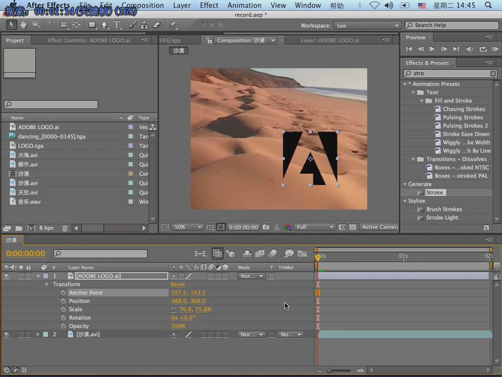The width and height of the screenshot is (502, 377).
Task: Open the Effect menu
Action: coord(209,6)
